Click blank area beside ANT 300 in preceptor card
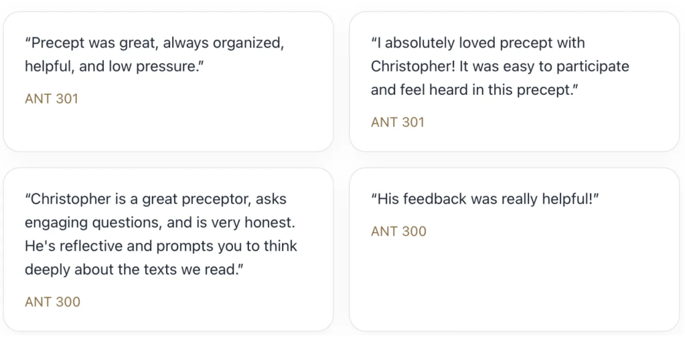This screenshot has width=685, height=342. 201,302
